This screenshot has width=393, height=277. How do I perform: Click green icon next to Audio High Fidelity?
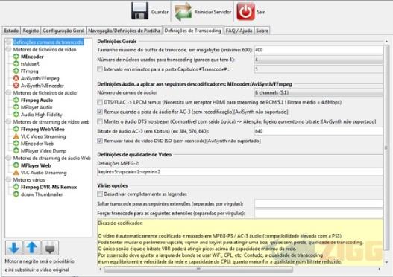16,115
